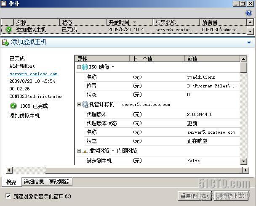Screen dimensions: 256x206
Task: Click the 代理版本 property label
Action: (x=97, y=114)
